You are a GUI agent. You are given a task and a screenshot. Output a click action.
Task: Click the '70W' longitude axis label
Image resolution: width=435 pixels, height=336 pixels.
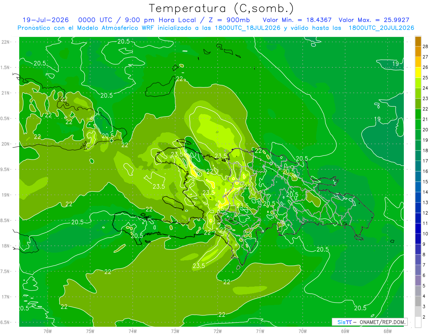click(x=303, y=331)
